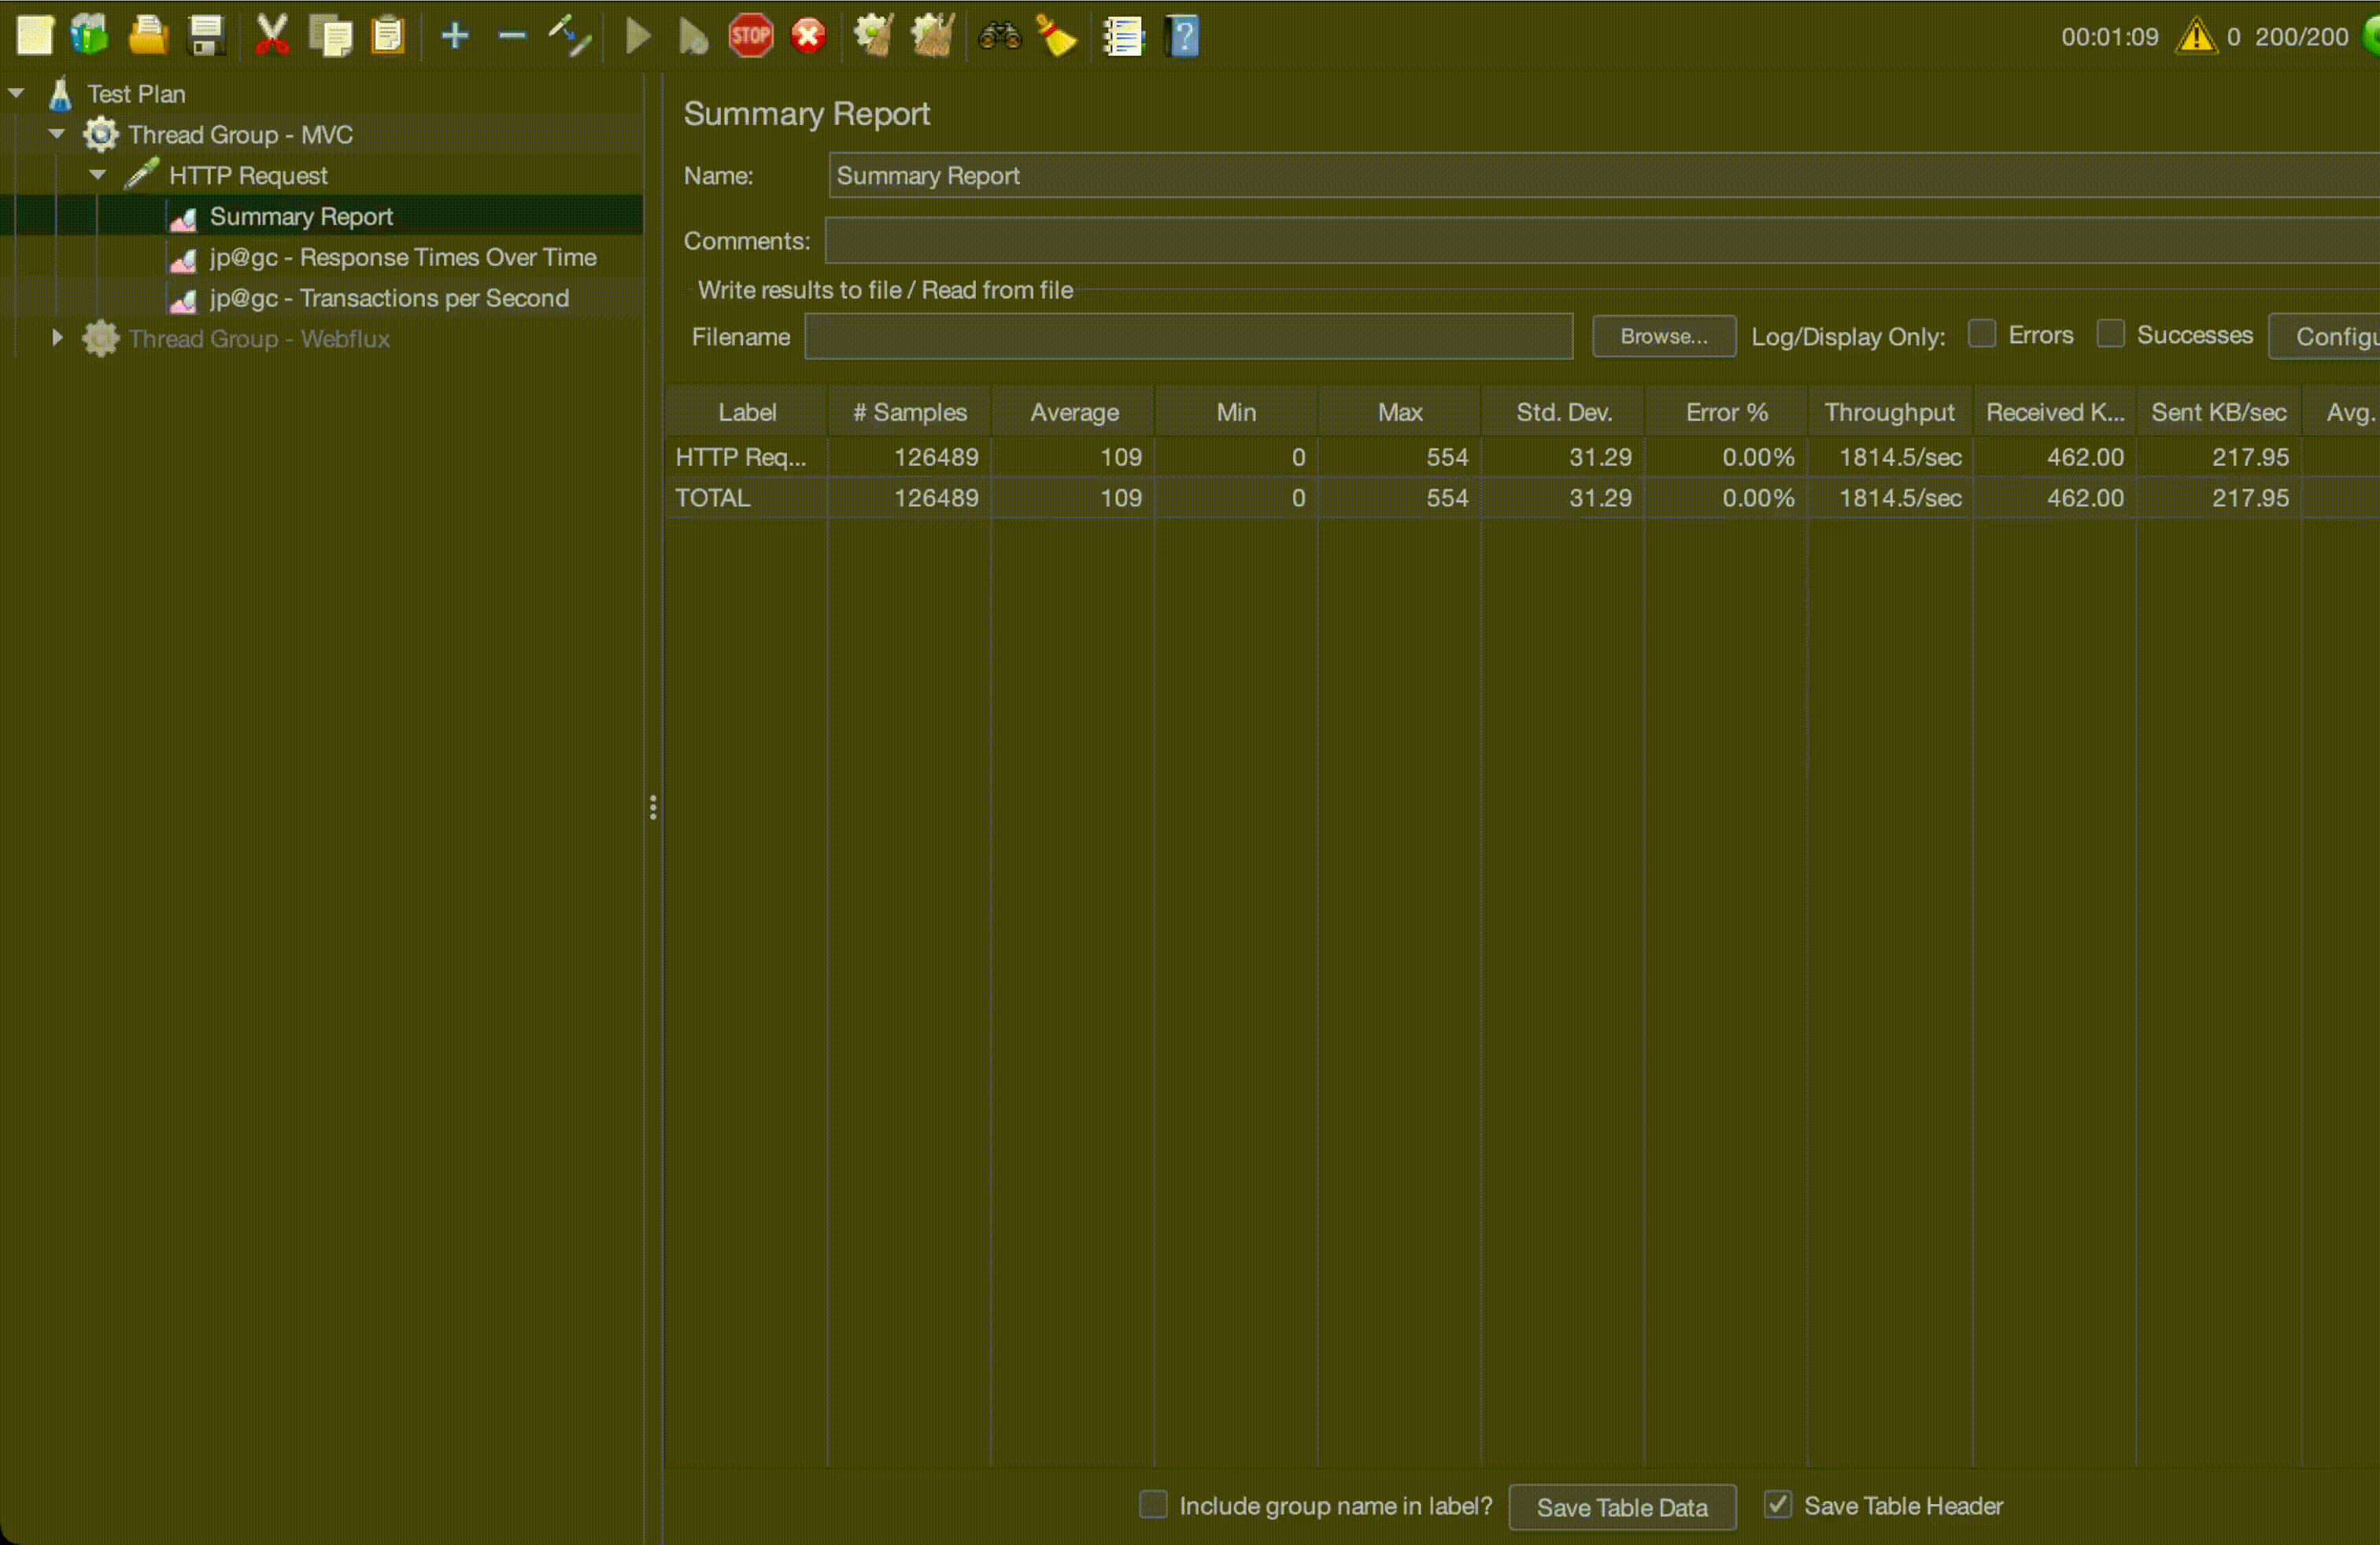Collapse the HTTP Request tree node
The height and width of the screenshot is (1545, 2380).
(x=97, y=175)
